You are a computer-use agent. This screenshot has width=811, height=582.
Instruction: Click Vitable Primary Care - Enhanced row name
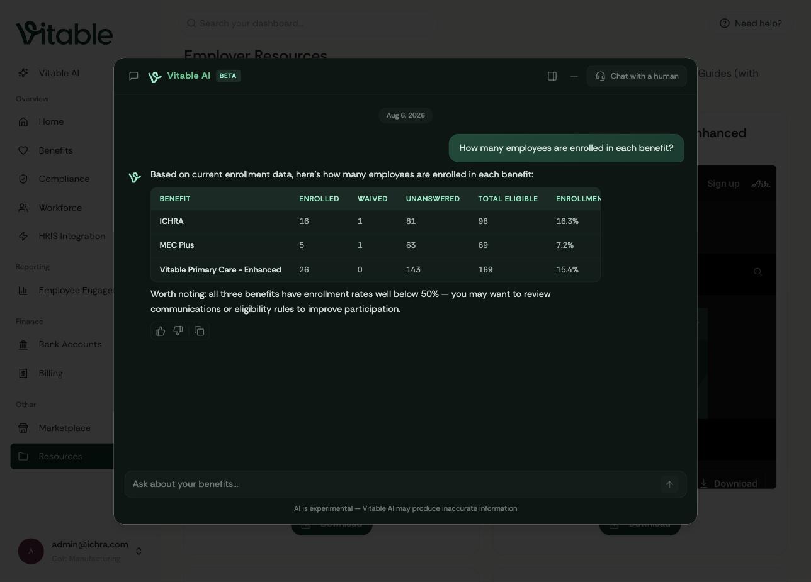(x=220, y=269)
